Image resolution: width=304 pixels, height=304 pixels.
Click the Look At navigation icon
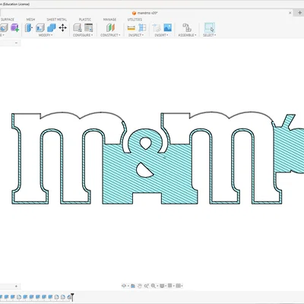(133, 286)
